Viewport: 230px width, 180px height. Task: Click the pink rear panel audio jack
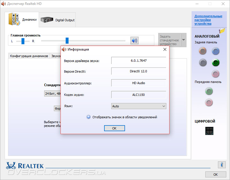(216, 74)
